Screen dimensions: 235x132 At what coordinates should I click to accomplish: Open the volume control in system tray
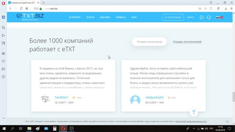[206, 129]
